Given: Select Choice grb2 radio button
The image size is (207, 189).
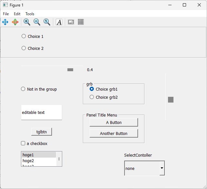Looking at the screenshot, I should 92,97.
